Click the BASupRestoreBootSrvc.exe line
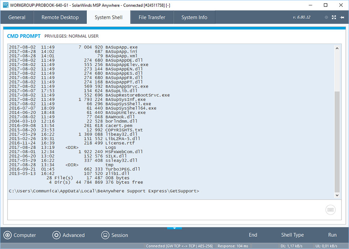 (89, 95)
